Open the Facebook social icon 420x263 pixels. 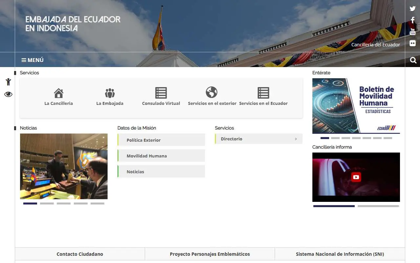[x=413, y=20]
